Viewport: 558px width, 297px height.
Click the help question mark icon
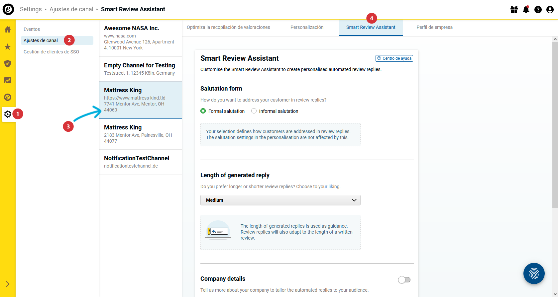[x=538, y=10]
